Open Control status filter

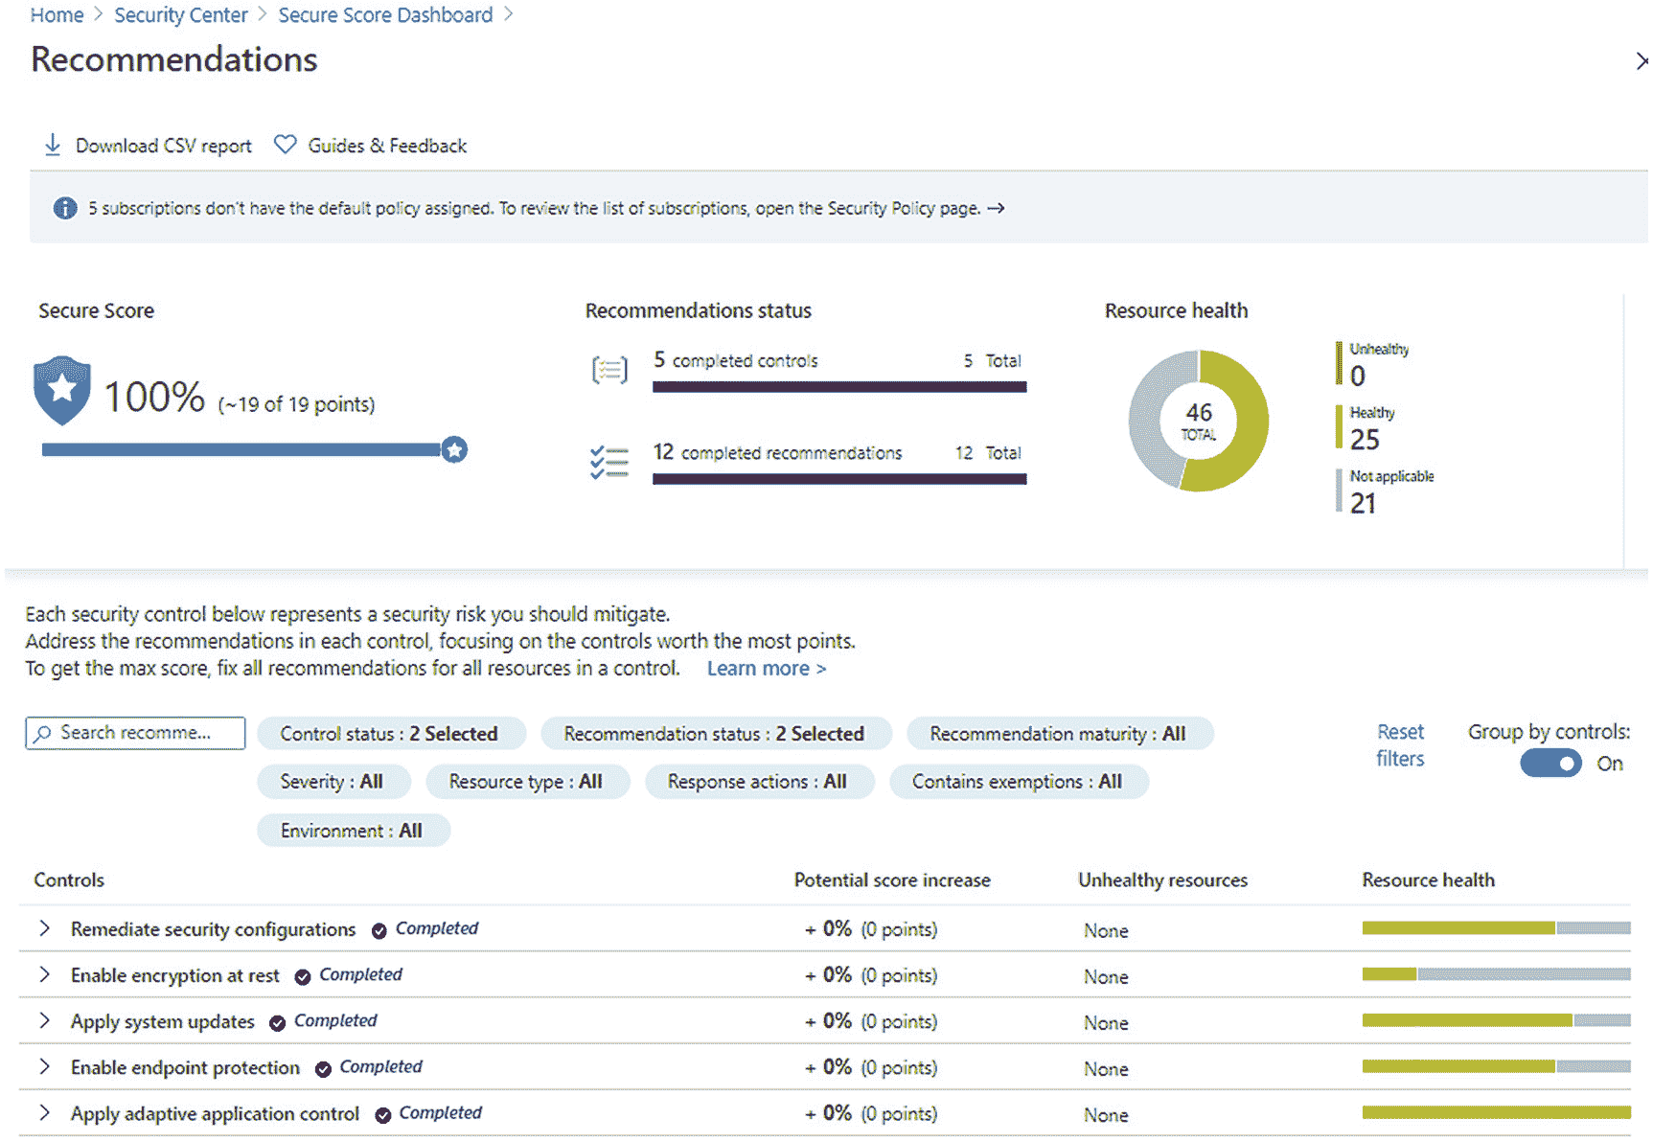tap(390, 734)
